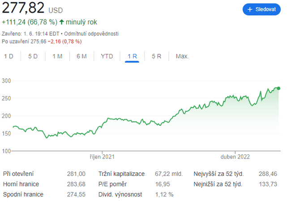
Task: Click the duben 2022 axis label
Action: [x=235, y=157]
